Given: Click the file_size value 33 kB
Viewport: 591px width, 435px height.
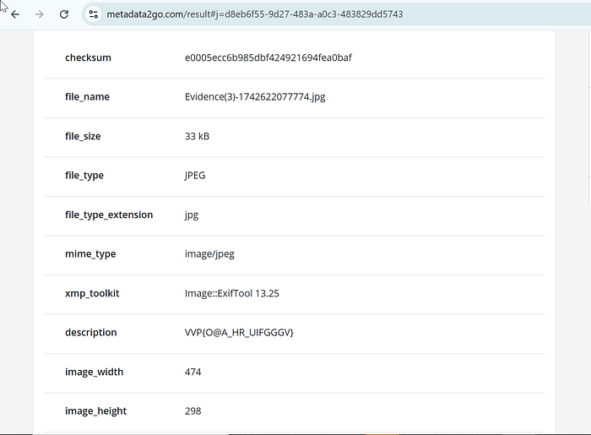Looking at the screenshot, I should (x=197, y=136).
